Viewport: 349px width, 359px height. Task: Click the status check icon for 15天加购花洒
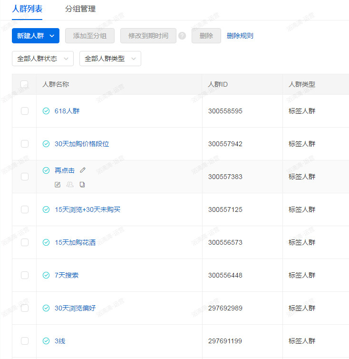click(x=46, y=242)
